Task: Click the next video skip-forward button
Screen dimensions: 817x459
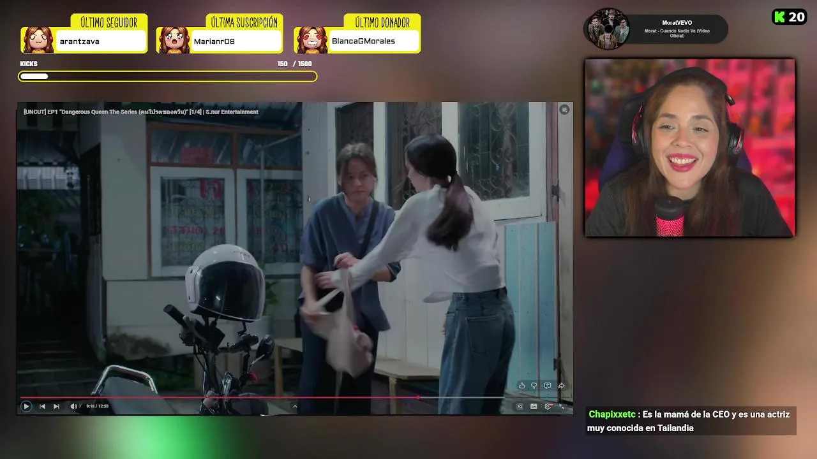Action: coord(56,406)
